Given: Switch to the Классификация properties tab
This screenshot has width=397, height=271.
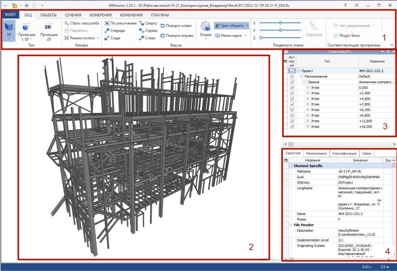Looking at the screenshot, I should coord(344,154).
